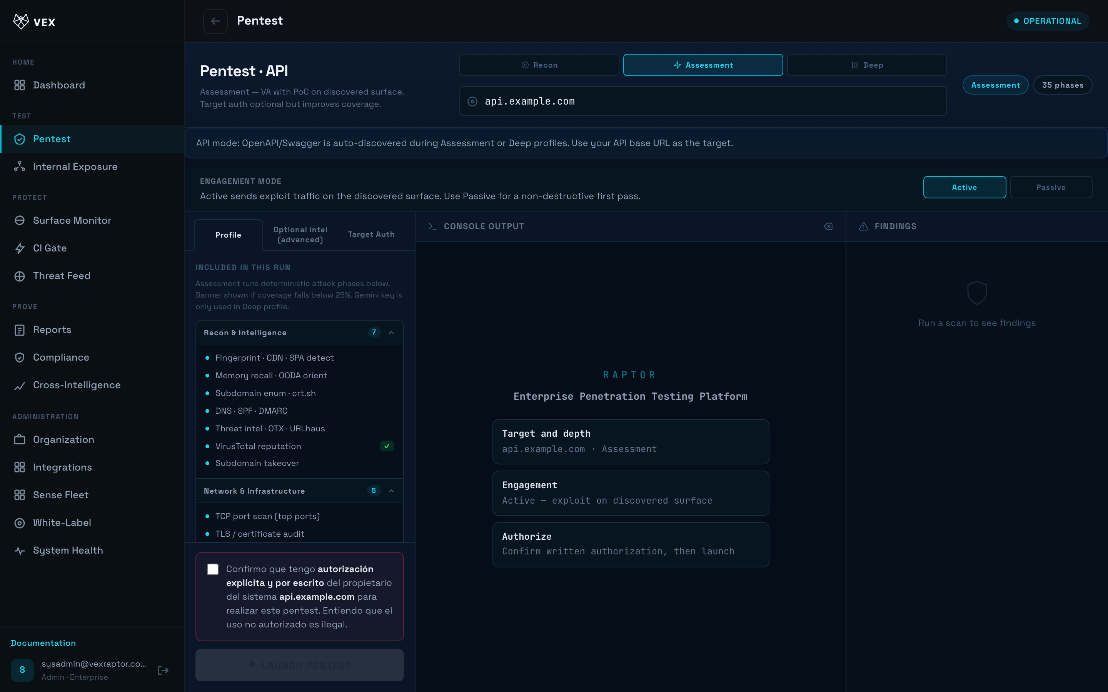Click the Threat Feed globe icon
Image resolution: width=1108 pixels, height=692 pixels.
click(19, 276)
